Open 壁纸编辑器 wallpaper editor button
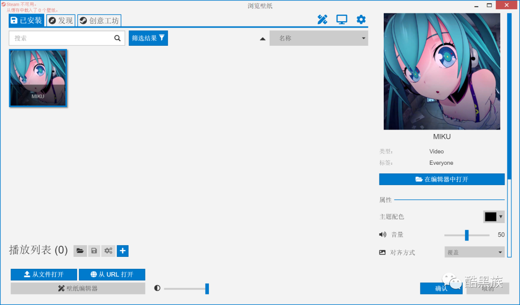The width and height of the screenshot is (520, 305). tap(78, 289)
